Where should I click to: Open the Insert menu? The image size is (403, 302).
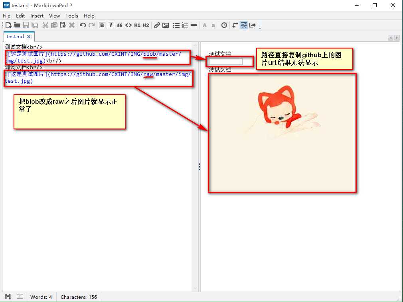[x=37, y=16]
